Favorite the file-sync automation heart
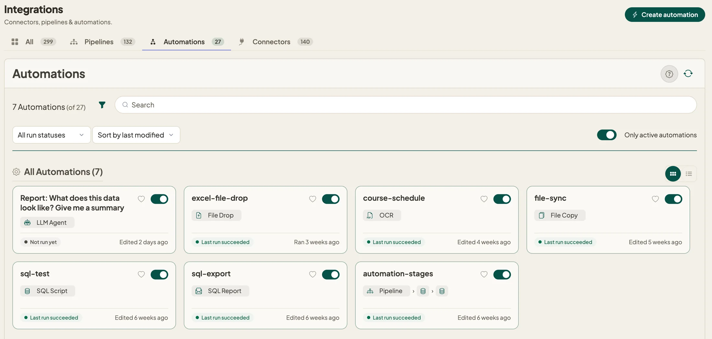712x339 pixels. coord(655,199)
